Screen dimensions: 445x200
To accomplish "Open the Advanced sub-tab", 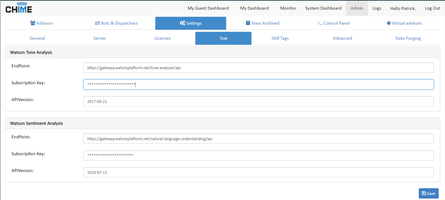I will 342,38.
